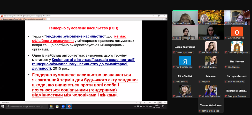Viewport: 252px width, 115px height.
Task: Click the PowerPoint icon in the taskbar
Action: [69, 106]
